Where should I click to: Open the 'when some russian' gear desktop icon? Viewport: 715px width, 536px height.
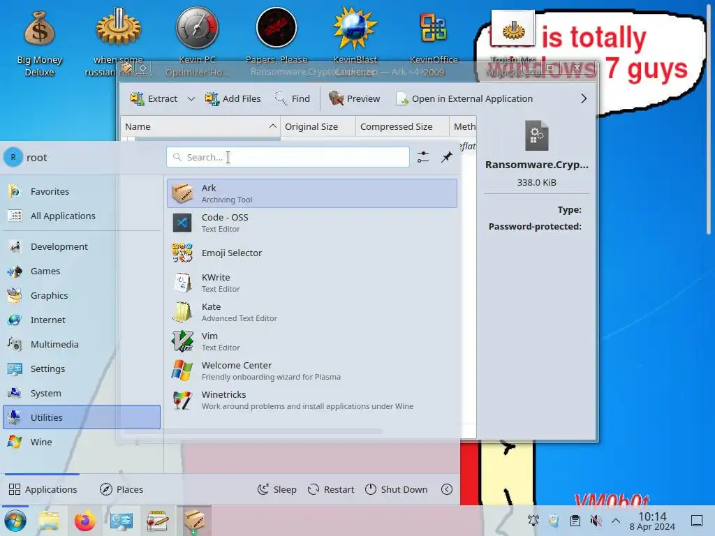(x=119, y=42)
